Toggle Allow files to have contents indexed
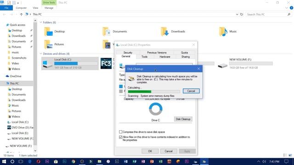Viewport: 294px width, 165px height. 120,137
